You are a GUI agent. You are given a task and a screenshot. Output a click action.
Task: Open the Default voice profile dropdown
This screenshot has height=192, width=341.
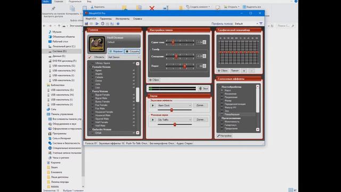tap(246, 23)
